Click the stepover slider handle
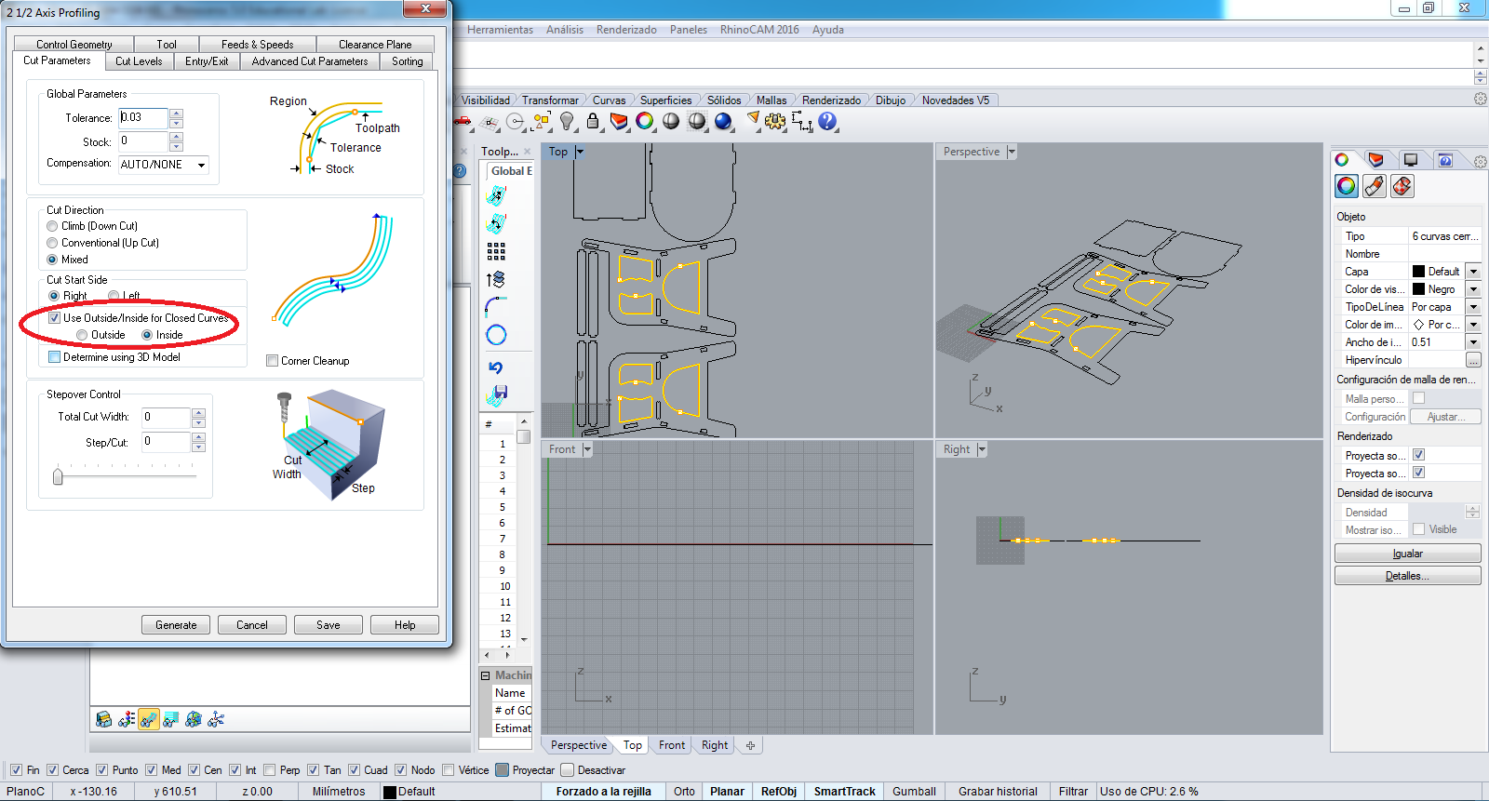The width and height of the screenshot is (1489, 801). (58, 476)
